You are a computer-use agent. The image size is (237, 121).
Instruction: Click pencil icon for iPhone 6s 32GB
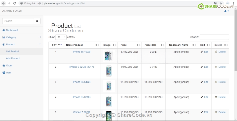coord(202,97)
